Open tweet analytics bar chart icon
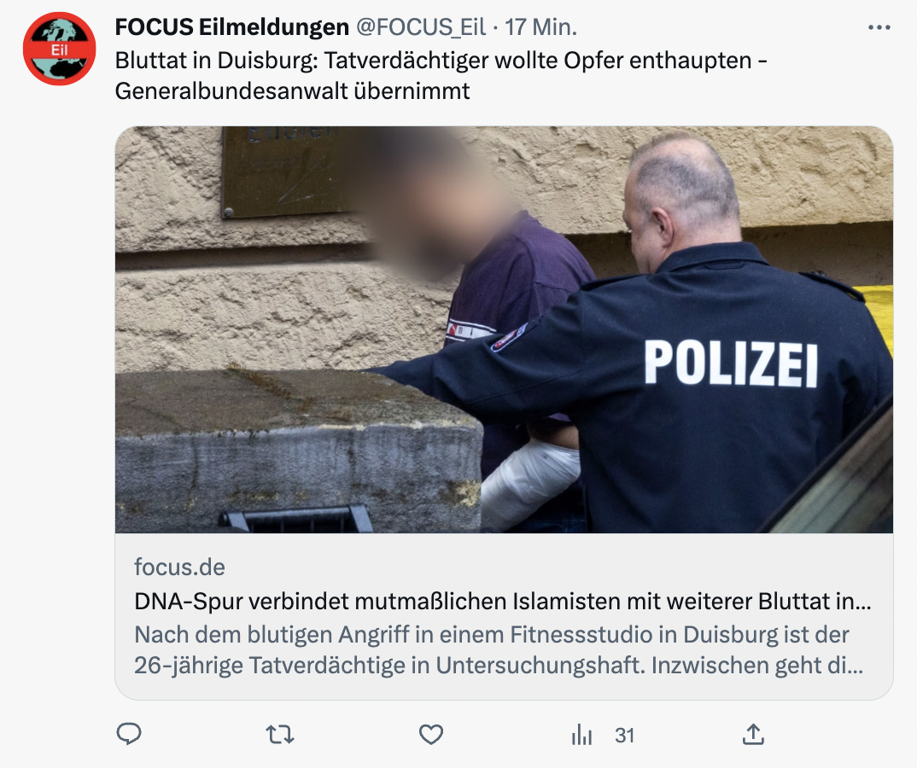This screenshot has height=768, width=917. (x=582, y=735)
